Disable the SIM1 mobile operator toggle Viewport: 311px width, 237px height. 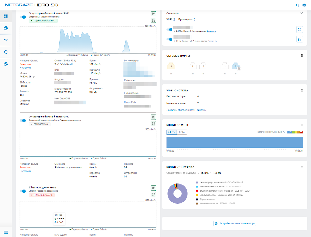[x=23, y=17]
